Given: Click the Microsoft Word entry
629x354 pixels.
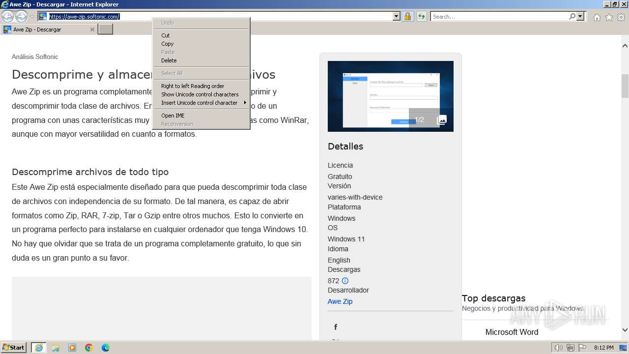Looking at the screenshot, I should 512,332.
